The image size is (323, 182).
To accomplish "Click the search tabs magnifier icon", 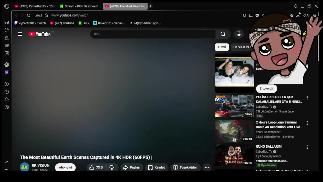I will tap(296, 6).
